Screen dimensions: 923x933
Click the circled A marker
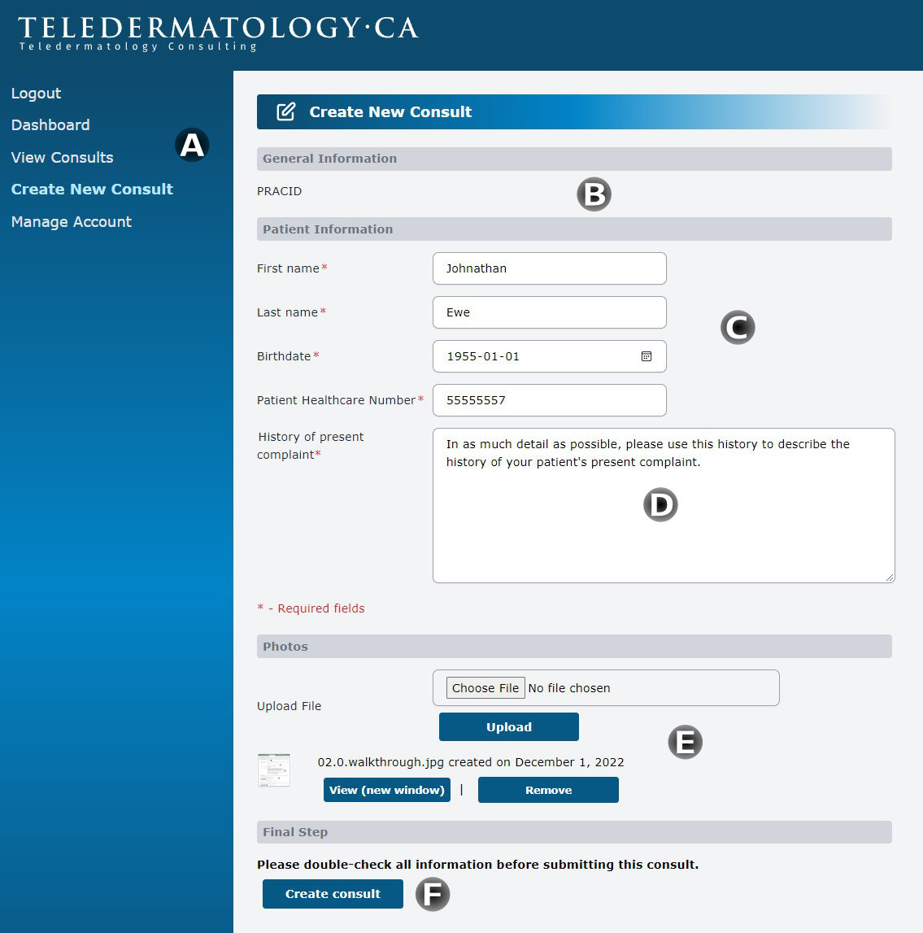tap(192, 145)
